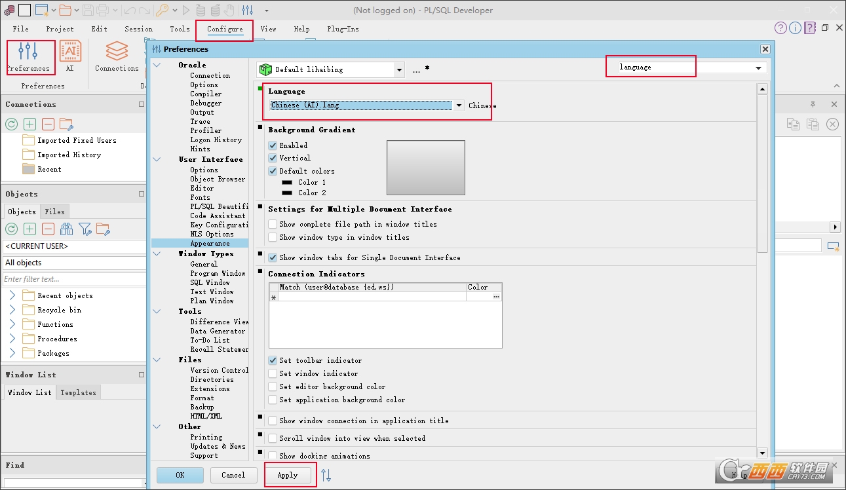Screen dimensions: 846x490
Task: Click the Objects panel refresh icon
Action: (11, 229)
